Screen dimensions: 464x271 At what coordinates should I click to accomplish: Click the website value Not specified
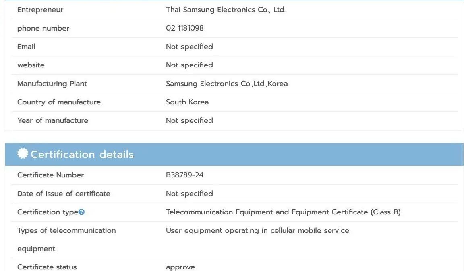coord(189,65)
